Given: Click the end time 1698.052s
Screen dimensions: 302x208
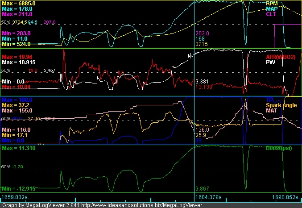Looking at the screenshot, I should point(286,197).
